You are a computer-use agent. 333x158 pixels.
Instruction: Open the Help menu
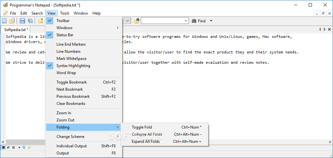point(96,13)
